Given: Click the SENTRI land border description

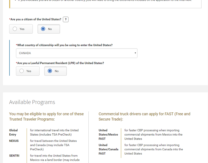Looking at the screenshot, I should point(55,159).
